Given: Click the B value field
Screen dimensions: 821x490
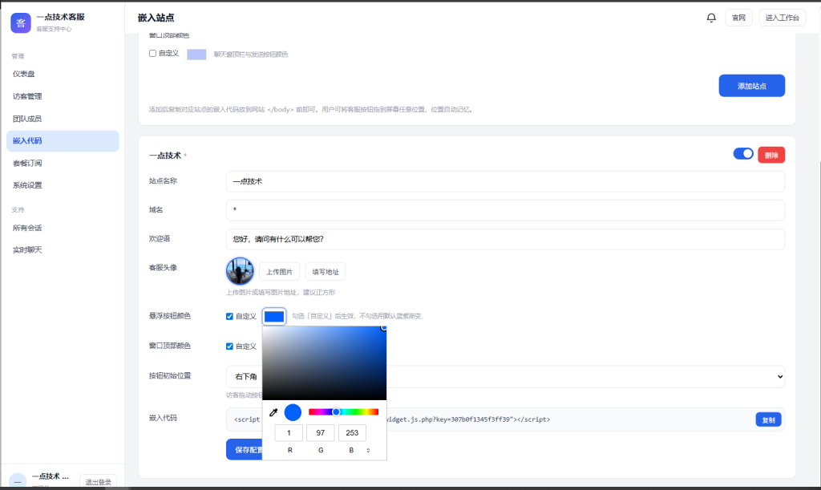Looking at the screenshot, I should tap(352, 433).
